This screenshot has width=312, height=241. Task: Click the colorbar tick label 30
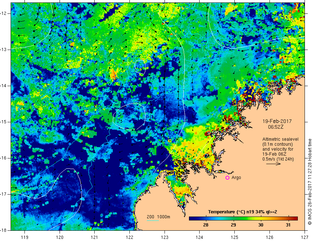point(261,225)
